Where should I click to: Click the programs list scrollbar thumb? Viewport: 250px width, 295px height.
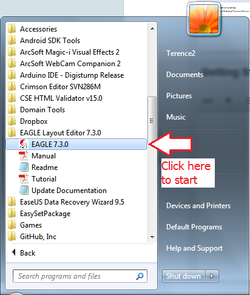pyautogui.click(x=152, y=121)
